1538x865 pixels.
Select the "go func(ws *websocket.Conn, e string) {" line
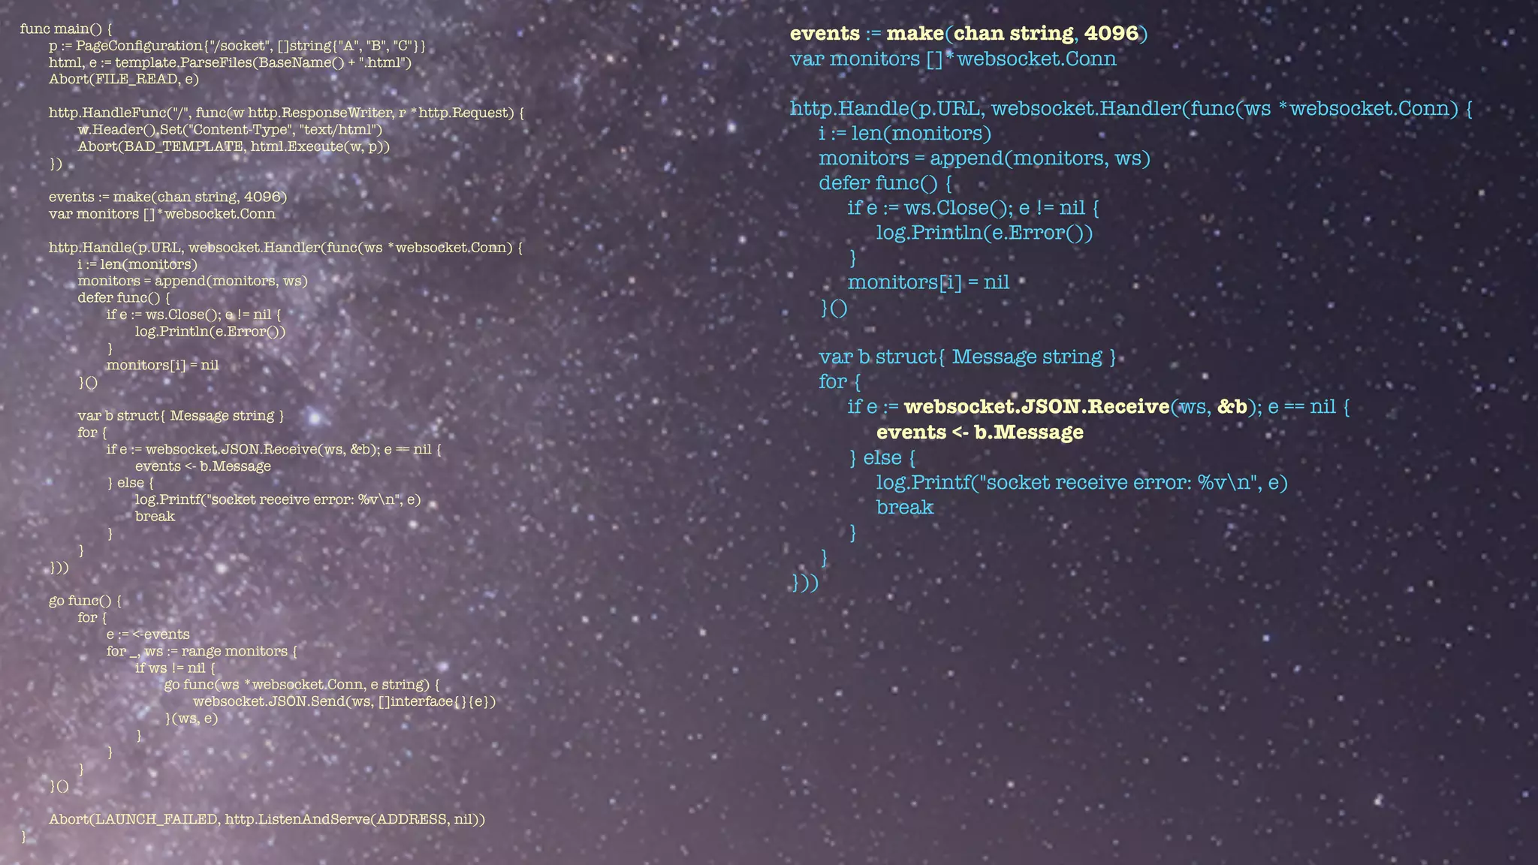pos(302,684)
